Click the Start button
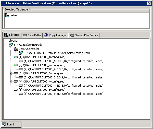This screenshot has height=129, width=153. coord(11,125)
